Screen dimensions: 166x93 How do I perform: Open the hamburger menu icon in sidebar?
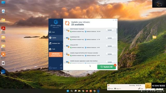point(61,68)
